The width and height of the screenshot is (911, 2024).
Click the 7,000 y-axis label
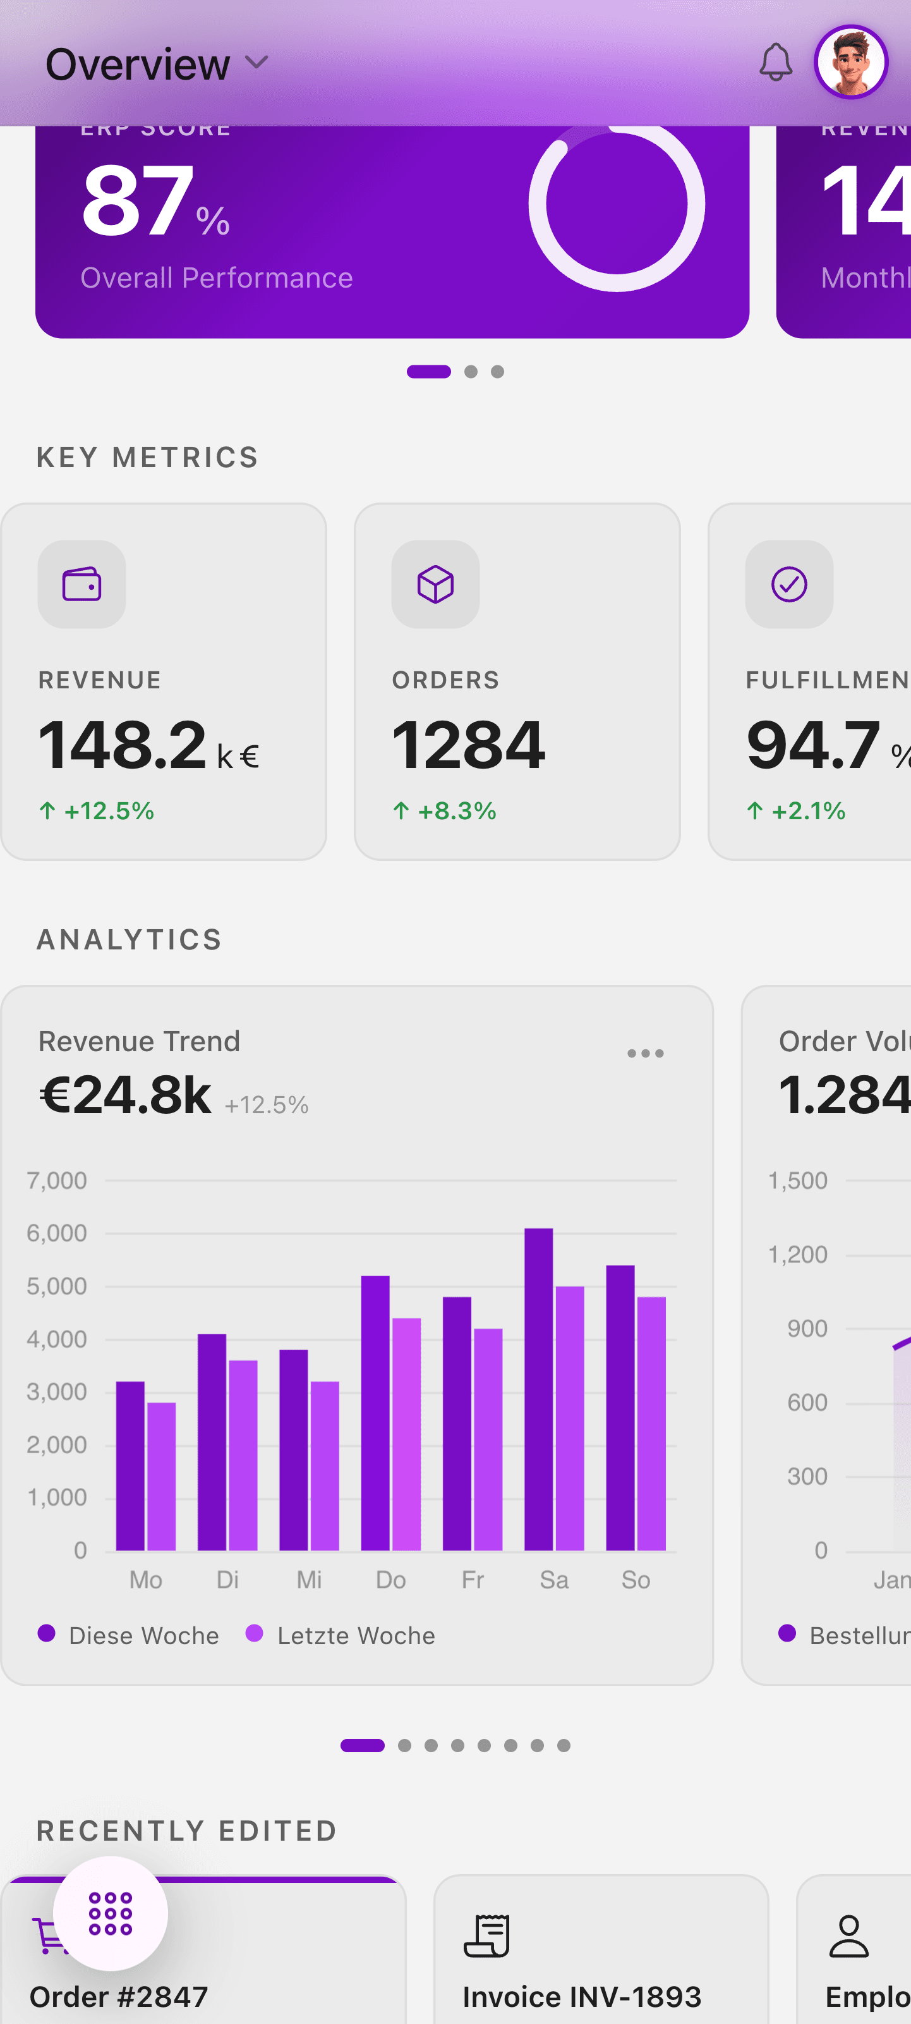[x=57, y=1180]
